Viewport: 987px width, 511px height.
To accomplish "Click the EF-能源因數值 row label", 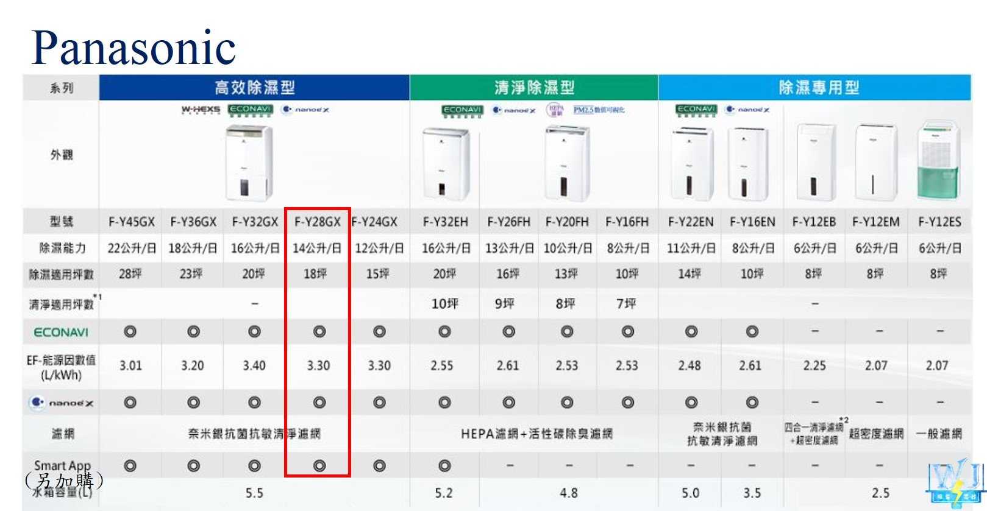I will point(61,367).
